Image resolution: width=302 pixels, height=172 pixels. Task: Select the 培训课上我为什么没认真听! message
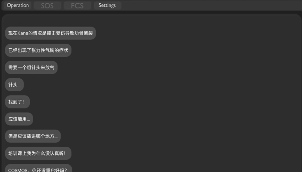tap(38, 153)
